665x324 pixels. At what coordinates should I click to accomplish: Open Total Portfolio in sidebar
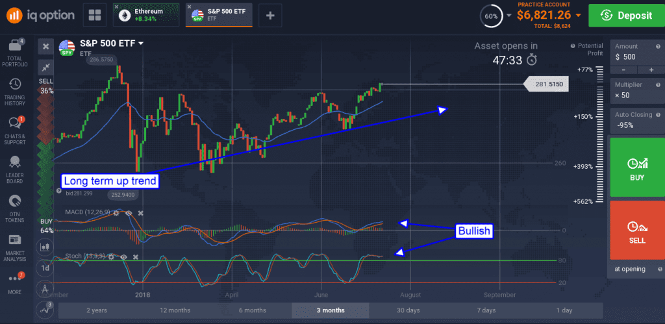click(x=16, y=53)
